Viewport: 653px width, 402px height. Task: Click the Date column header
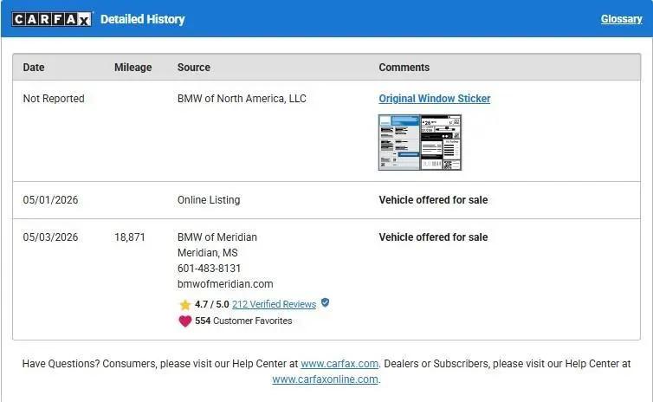point(34,68)
